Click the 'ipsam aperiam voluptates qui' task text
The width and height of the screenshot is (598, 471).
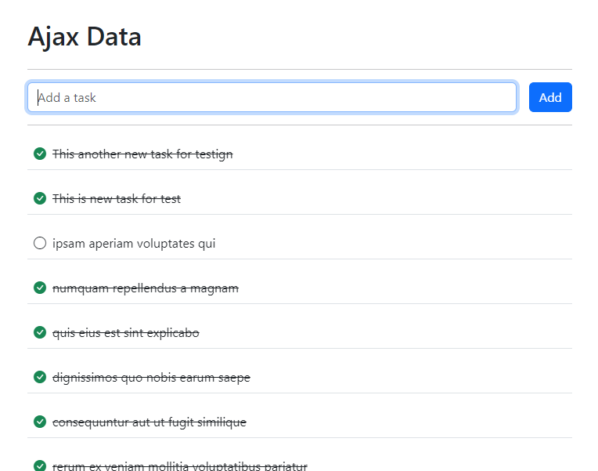(134, 244)
